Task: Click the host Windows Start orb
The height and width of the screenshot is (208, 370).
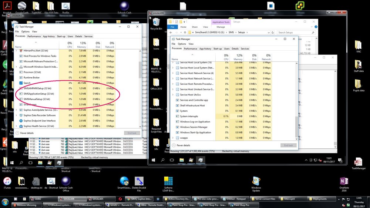Action: (x=5, y=202)
